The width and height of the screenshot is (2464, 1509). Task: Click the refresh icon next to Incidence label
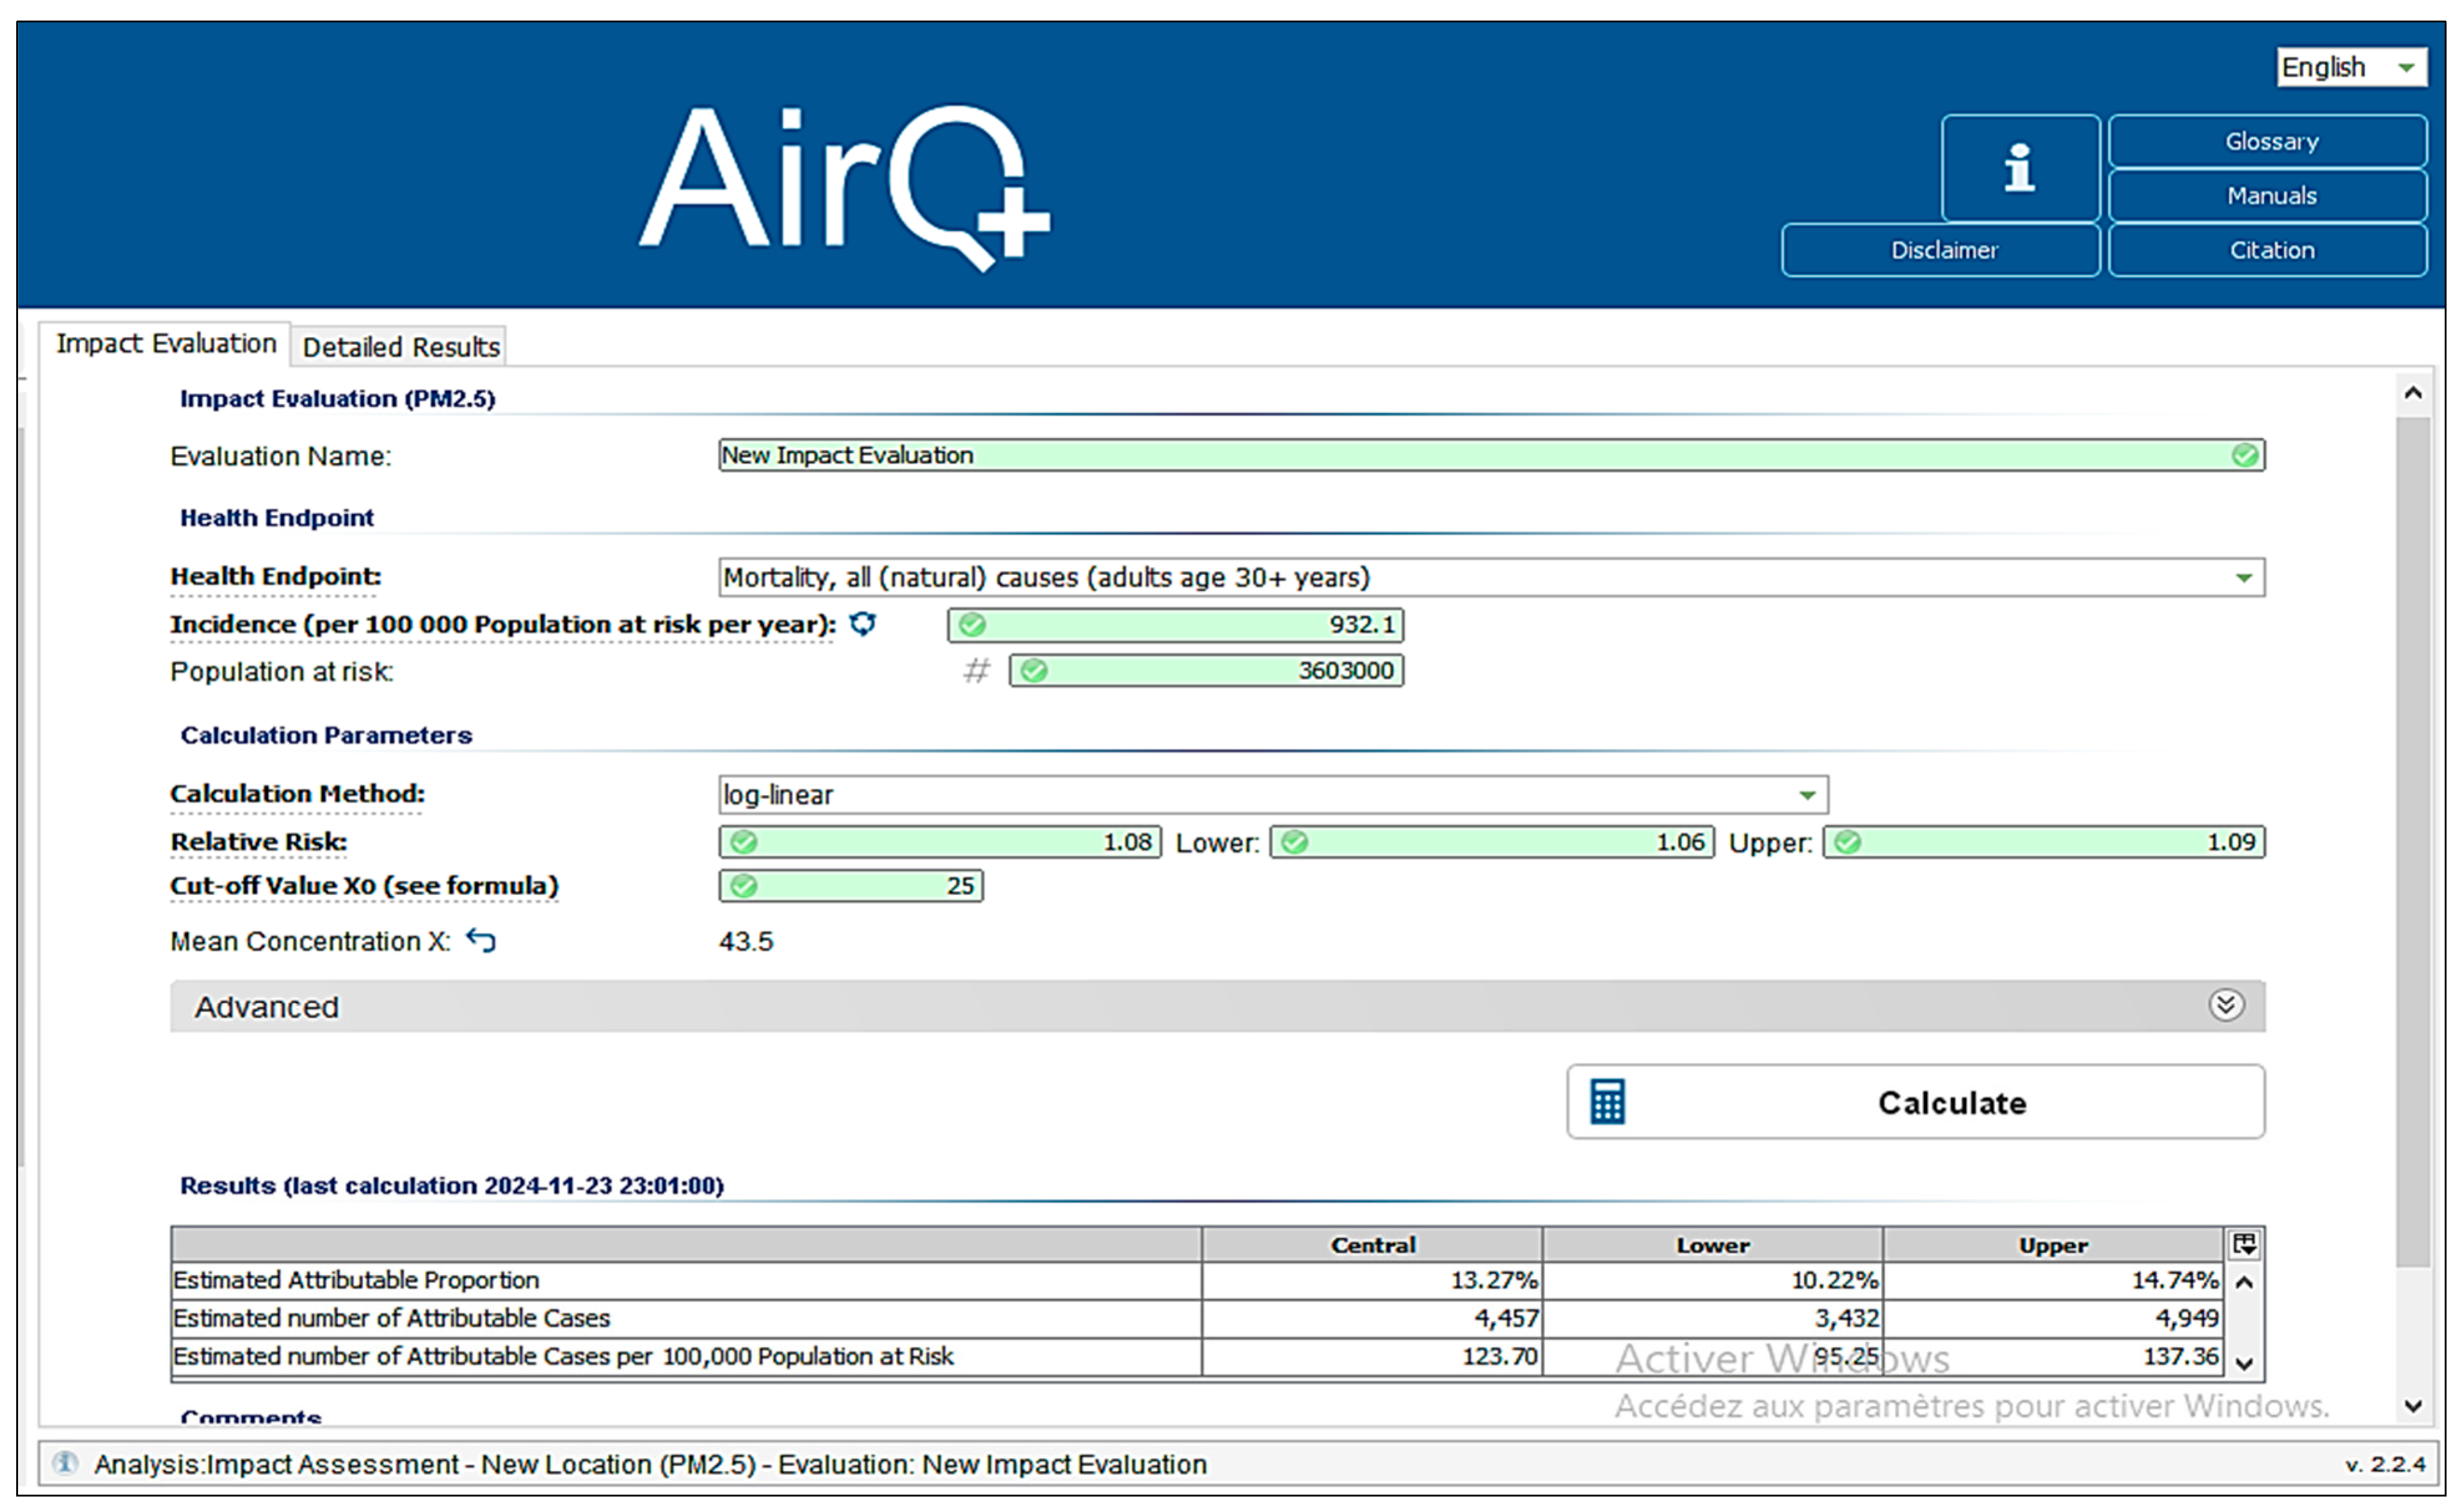pos(862,624)
